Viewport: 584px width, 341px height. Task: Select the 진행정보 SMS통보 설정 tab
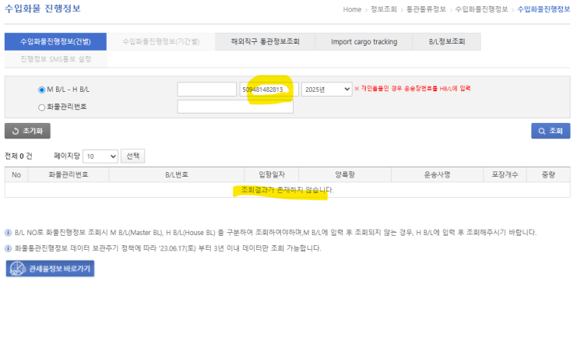pos(55,58)
